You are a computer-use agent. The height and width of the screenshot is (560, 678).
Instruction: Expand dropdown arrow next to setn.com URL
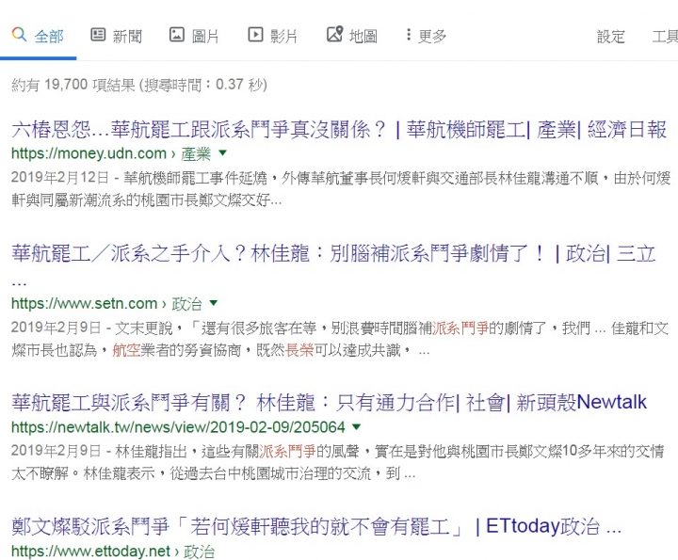tap(214, 303)
